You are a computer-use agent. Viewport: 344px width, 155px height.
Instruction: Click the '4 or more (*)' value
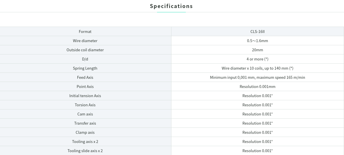(x=257, y=59)
